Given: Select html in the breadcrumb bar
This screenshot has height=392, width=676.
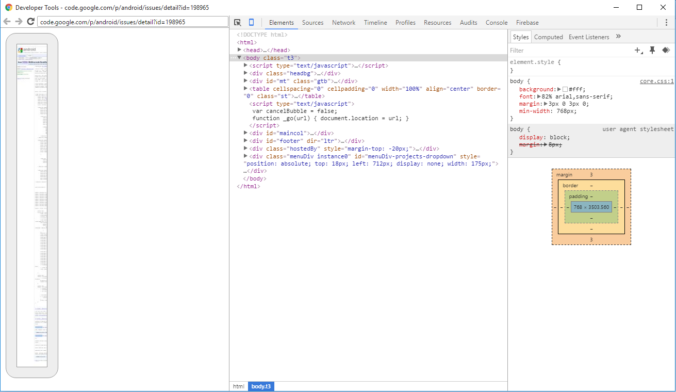Looking at the screenshot, I should coord(238,386).
